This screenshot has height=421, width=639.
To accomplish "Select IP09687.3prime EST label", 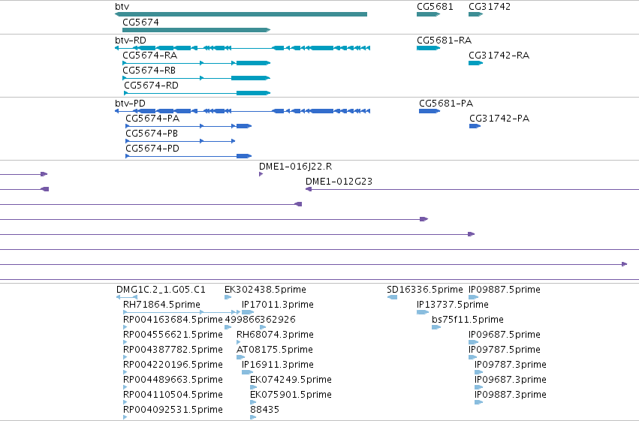I will pyautogui.click(x=511, y=380).
